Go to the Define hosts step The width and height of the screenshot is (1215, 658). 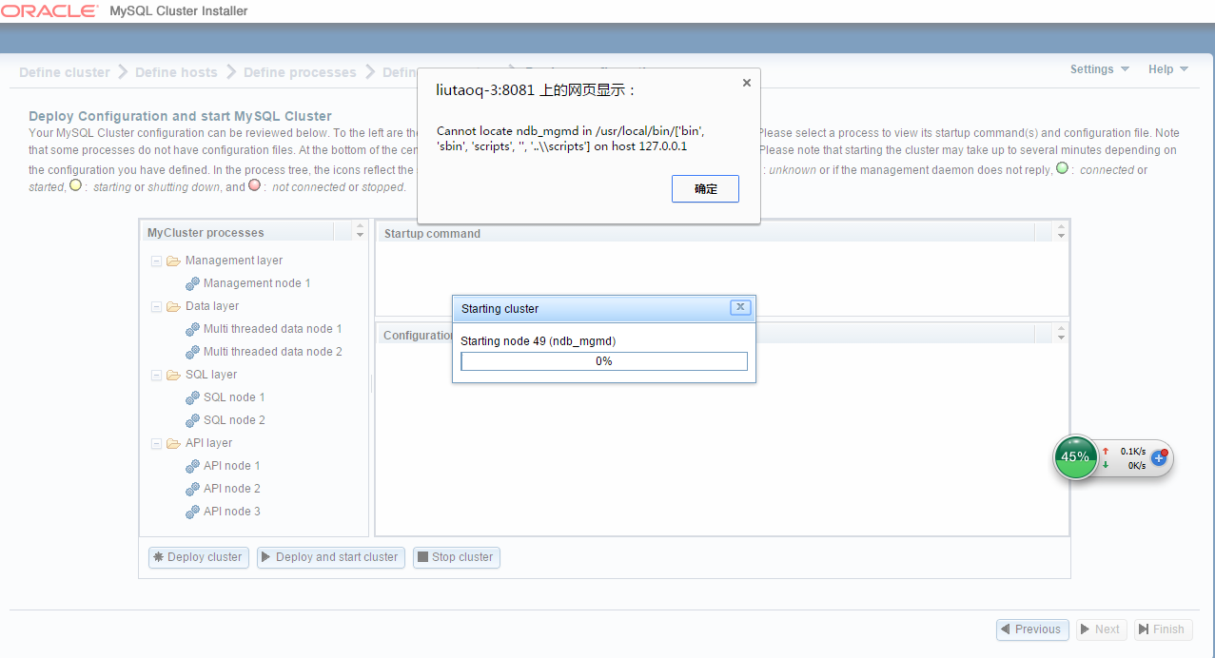coord(176,72)
